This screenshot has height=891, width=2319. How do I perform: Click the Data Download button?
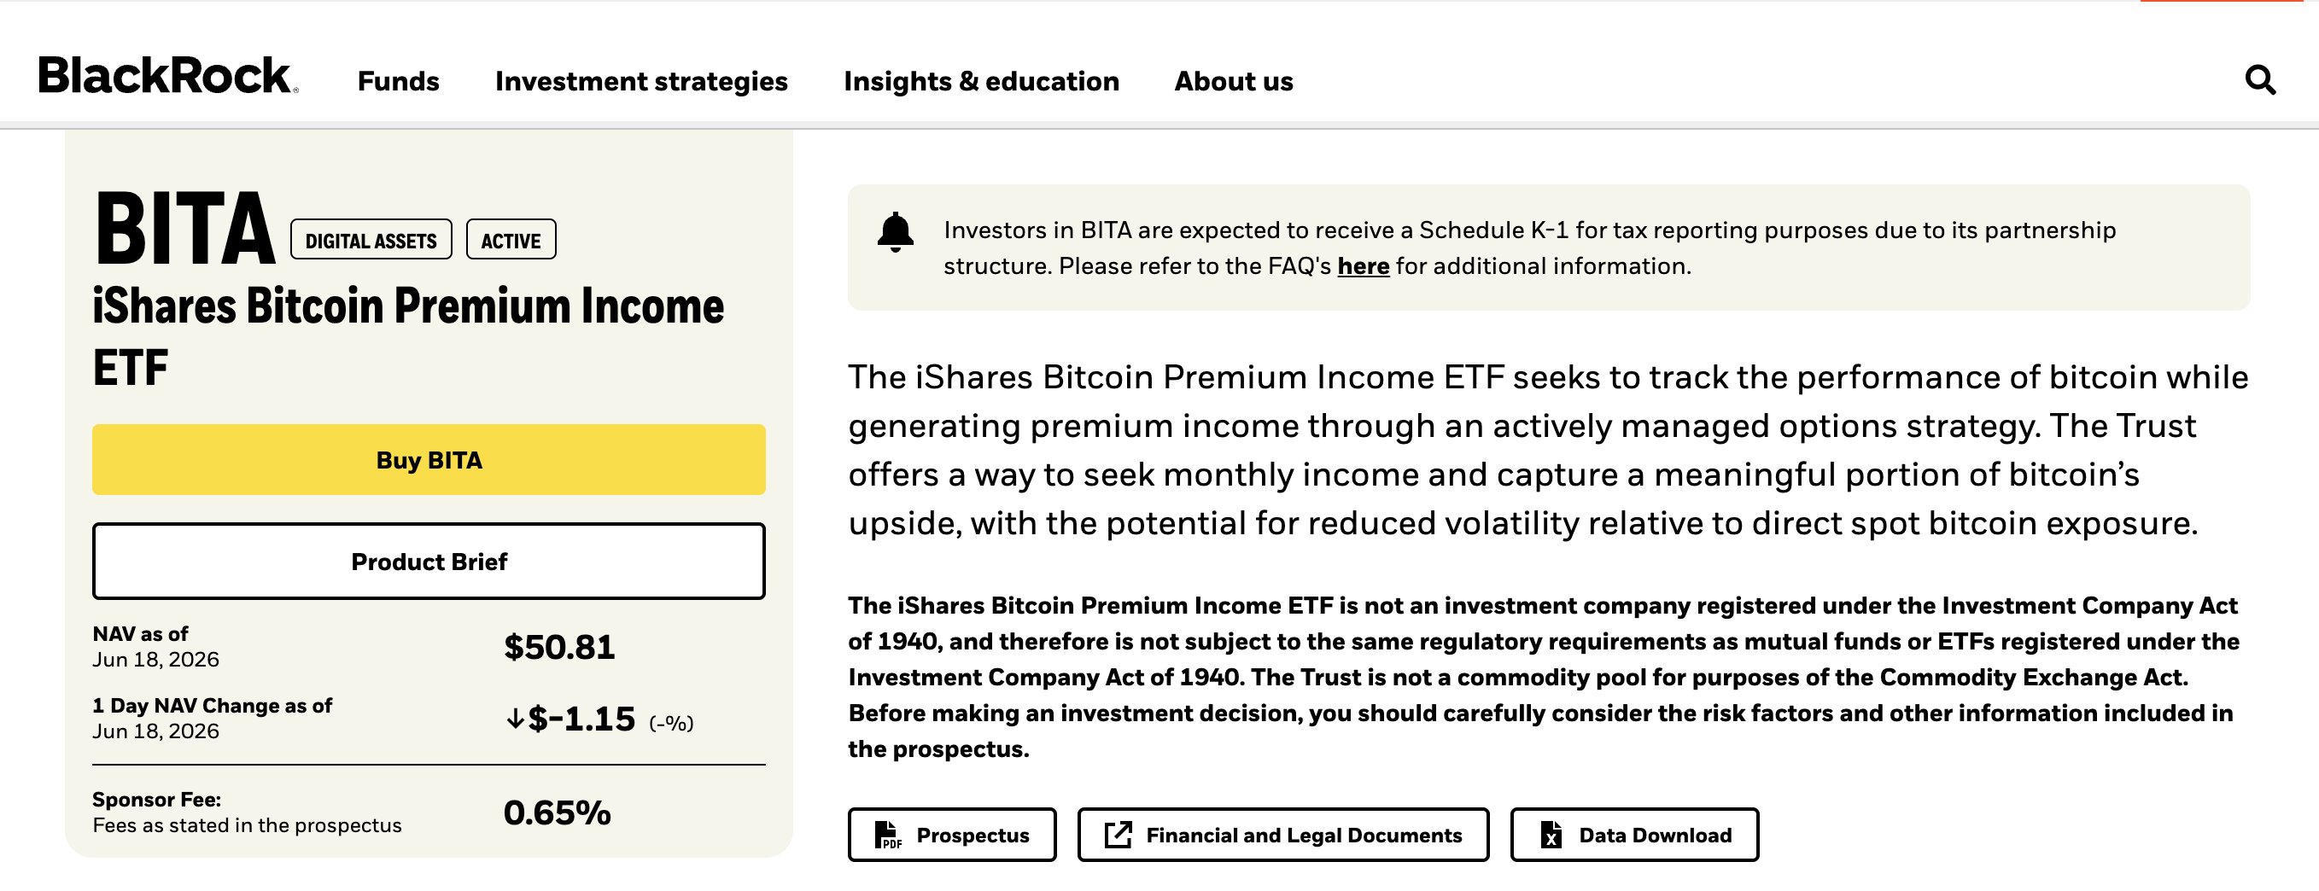pyautogui.click(x=1634, y=836)
